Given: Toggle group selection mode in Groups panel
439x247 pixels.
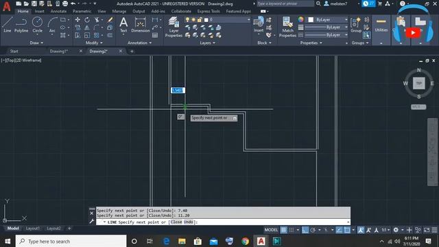Looking at the screenshot, I should [366, 35].
